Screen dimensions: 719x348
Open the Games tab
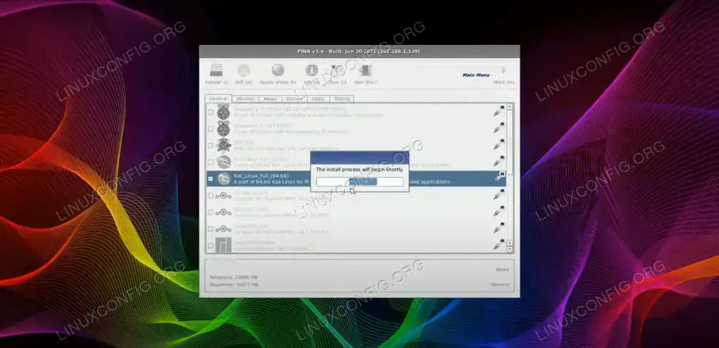coord(294,99)
